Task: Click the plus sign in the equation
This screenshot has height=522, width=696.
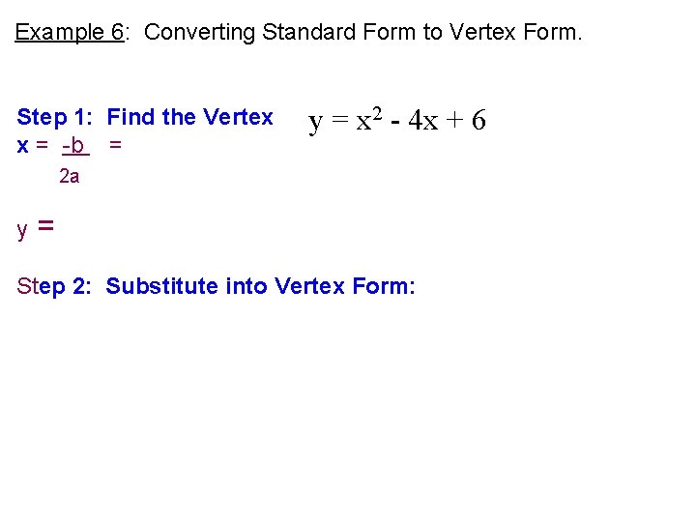Action: click(454, 120)
